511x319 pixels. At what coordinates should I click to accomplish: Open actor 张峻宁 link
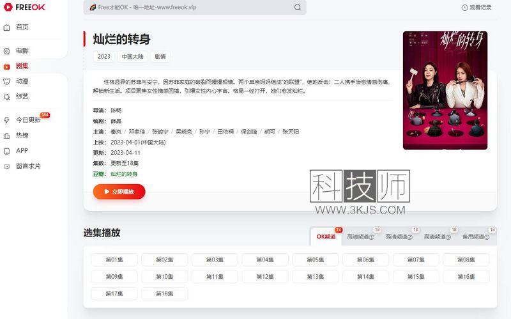[160, 132]
